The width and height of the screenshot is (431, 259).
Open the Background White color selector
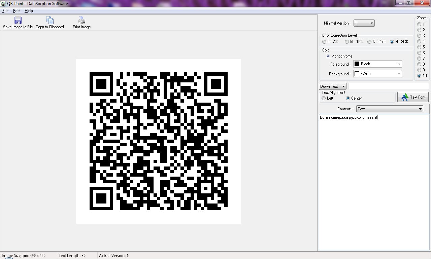pyautogui.click(x=377, y=74)
